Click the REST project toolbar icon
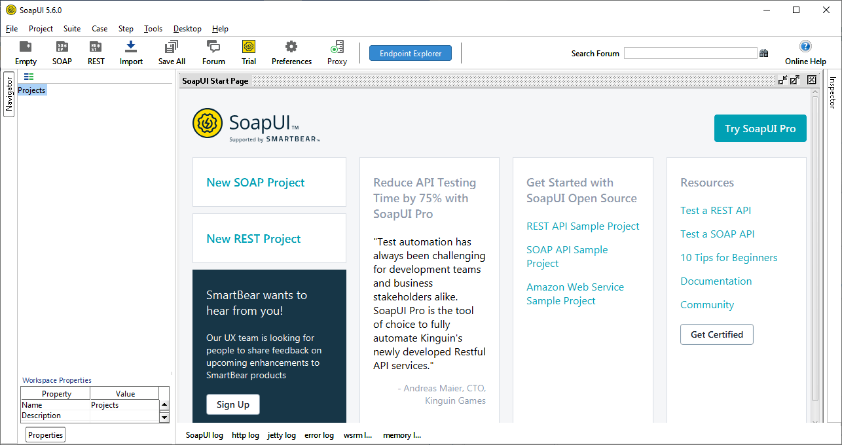 point(96,52)
